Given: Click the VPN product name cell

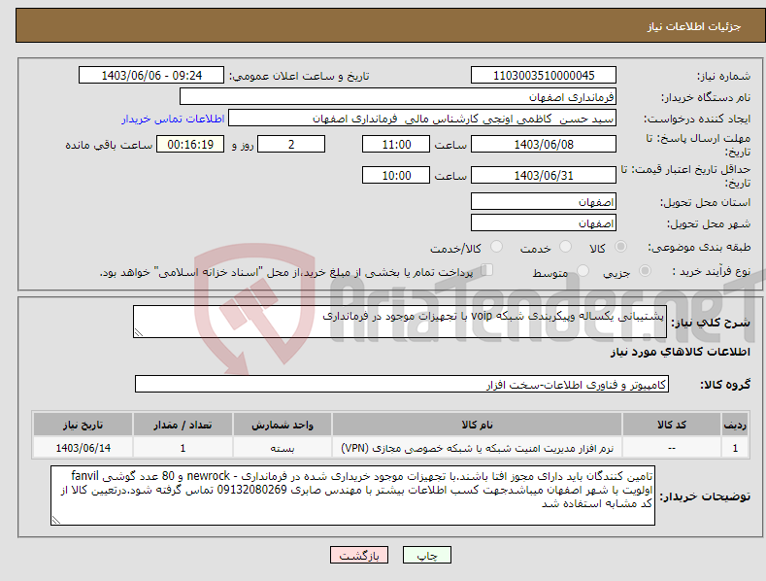Looking at the screenshot, I should click(x=477, y=448).
